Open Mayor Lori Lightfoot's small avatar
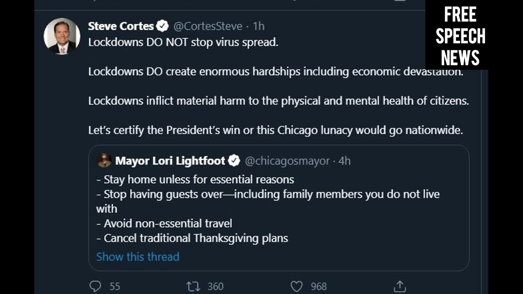The image size is (523, 294). pos(104,160)
